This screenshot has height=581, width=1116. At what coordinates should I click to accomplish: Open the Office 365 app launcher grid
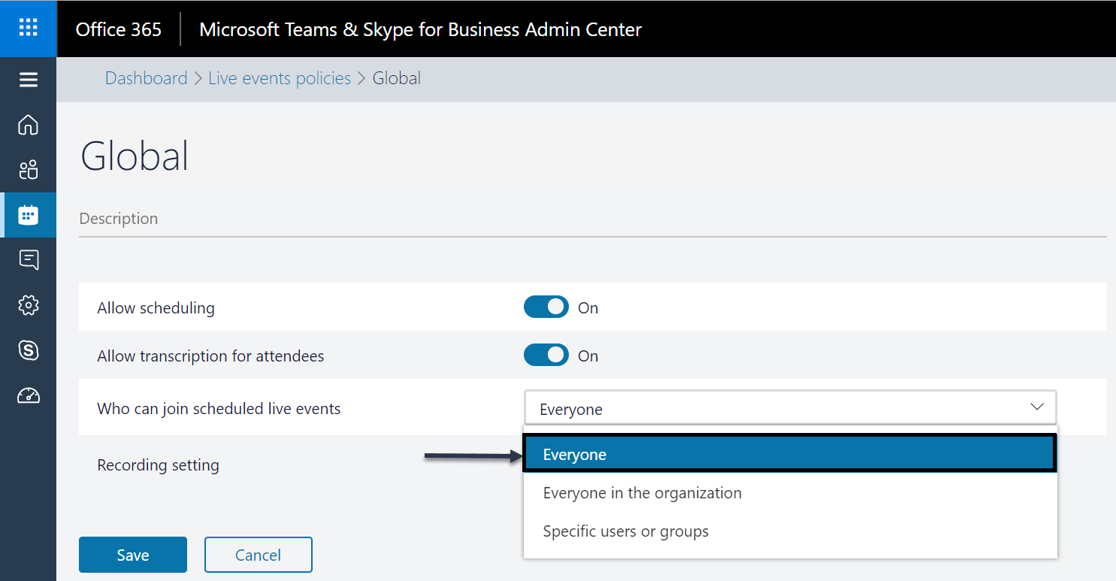[x=28, y=29]
